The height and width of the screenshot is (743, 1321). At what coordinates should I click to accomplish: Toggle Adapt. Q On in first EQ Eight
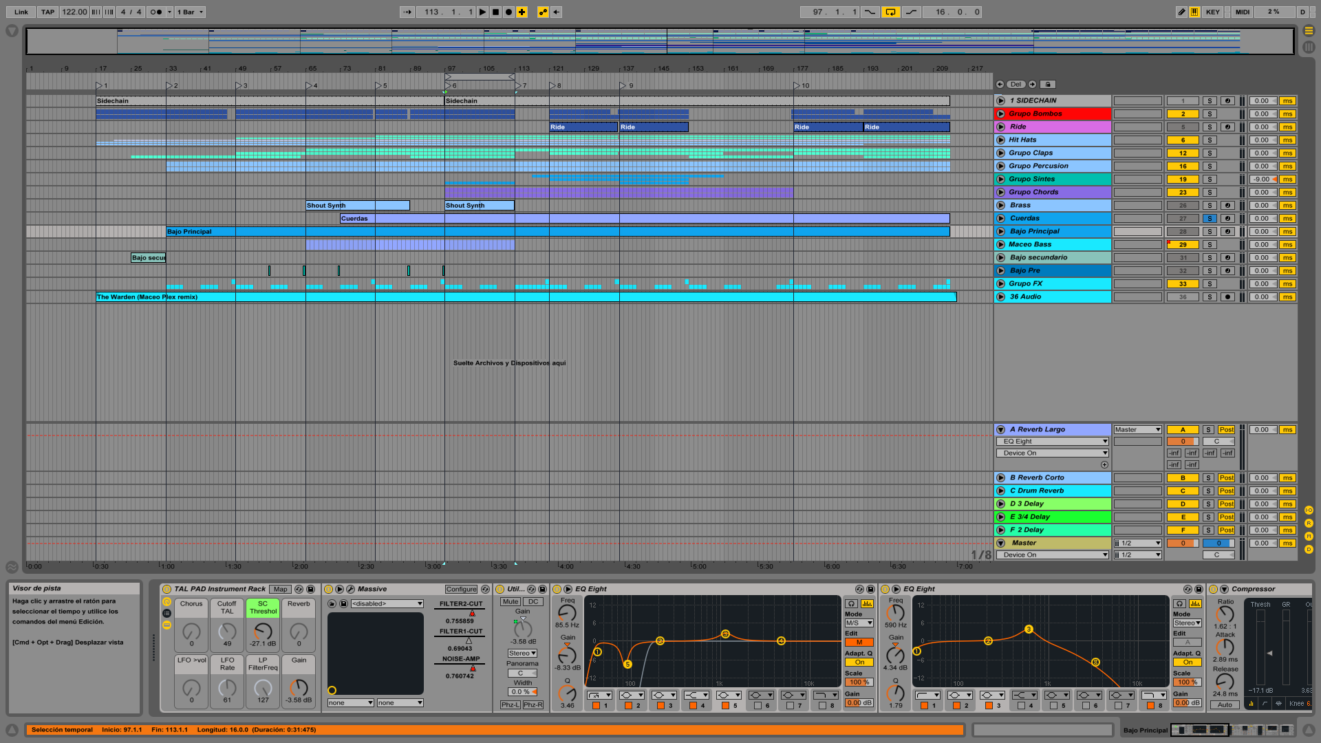click(859, 663)
